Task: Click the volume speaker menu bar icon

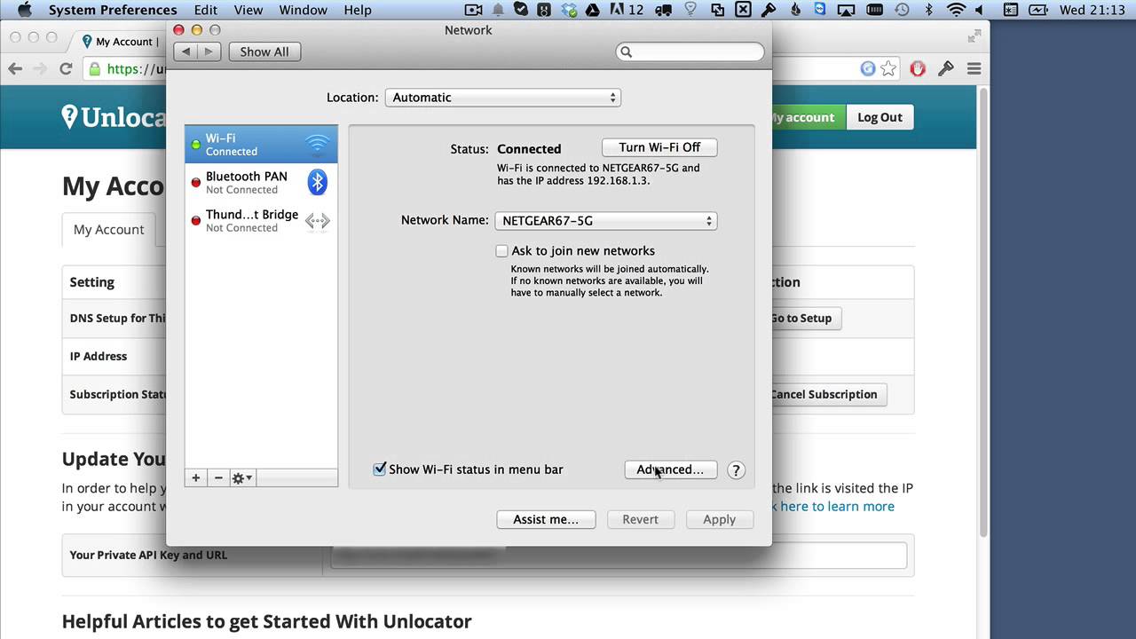Action: (x=979, y=10)
